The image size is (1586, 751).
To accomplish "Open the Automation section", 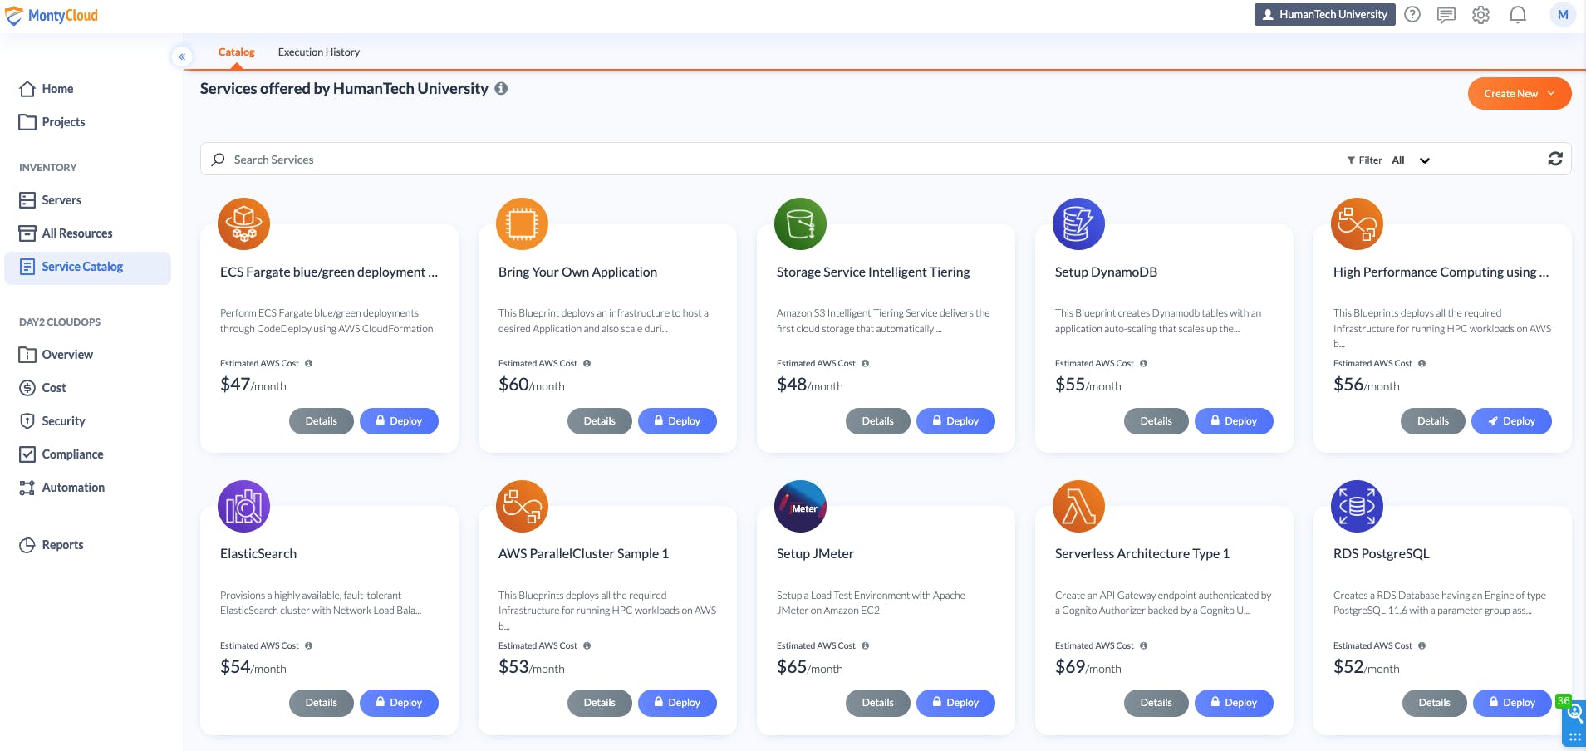I will coord(73,487).
